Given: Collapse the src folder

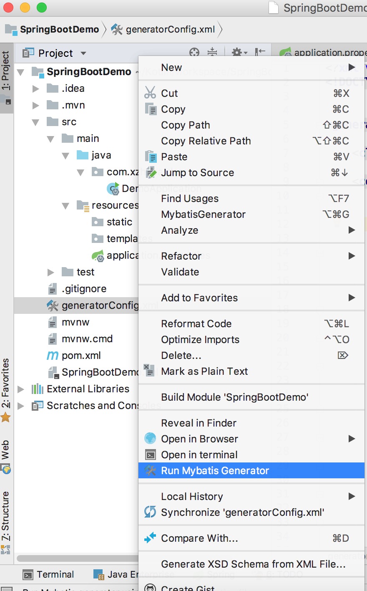Looking at the screenshot, I should [35, 122].
